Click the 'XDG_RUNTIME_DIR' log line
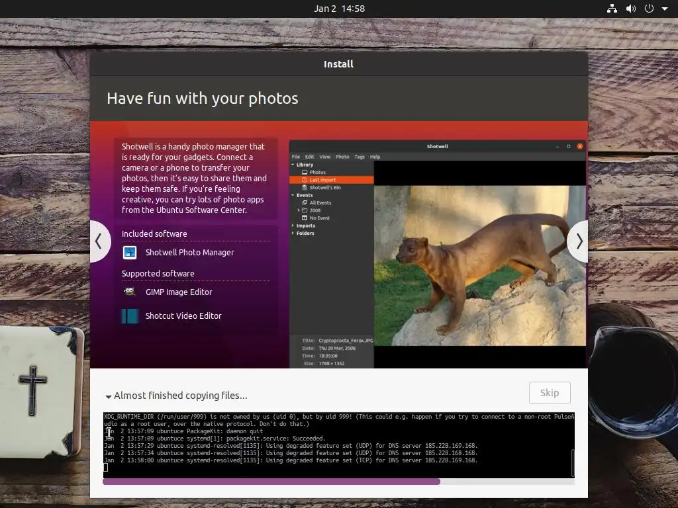The width and height of the screenshot is (678, 508). tap(339, 420)
